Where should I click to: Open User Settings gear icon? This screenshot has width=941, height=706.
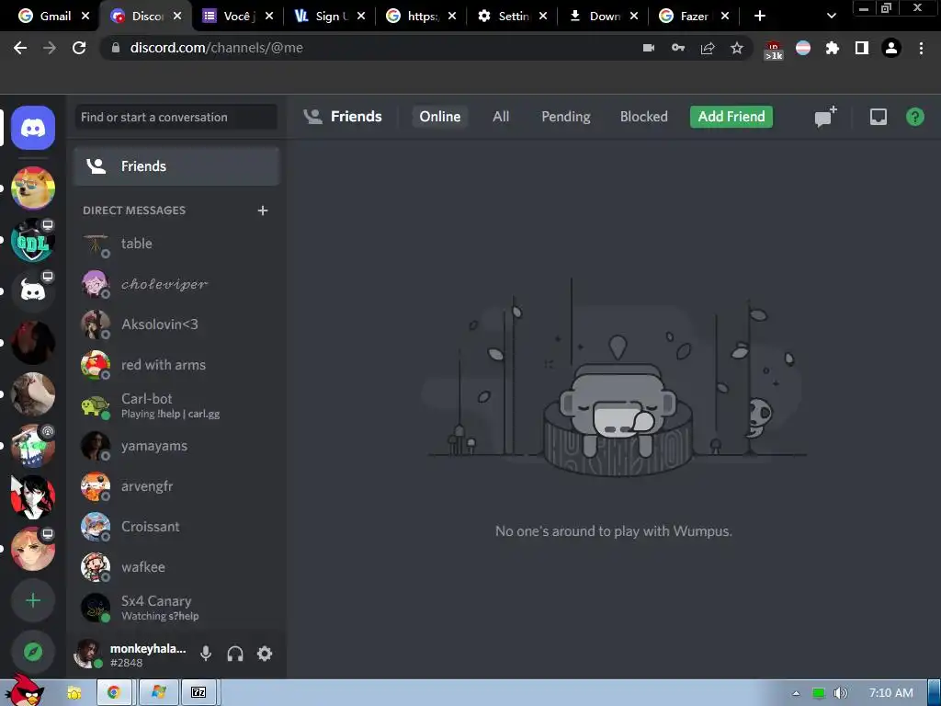coord(265,654)
